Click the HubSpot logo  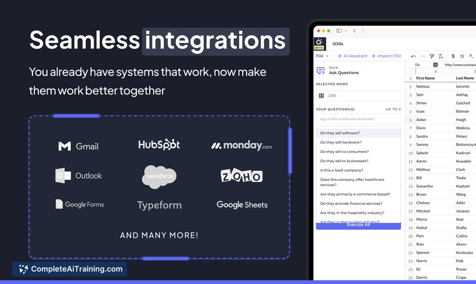tap(159, 144)
